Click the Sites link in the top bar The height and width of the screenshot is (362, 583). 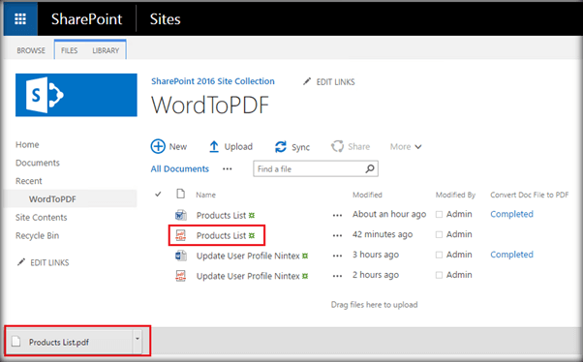pyautogui.click(x=165, y=19)
